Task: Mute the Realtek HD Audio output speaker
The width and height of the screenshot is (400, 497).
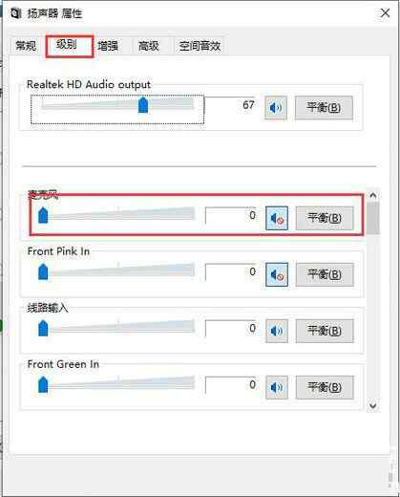Action: pyautogui.click(x=276, y=108)
